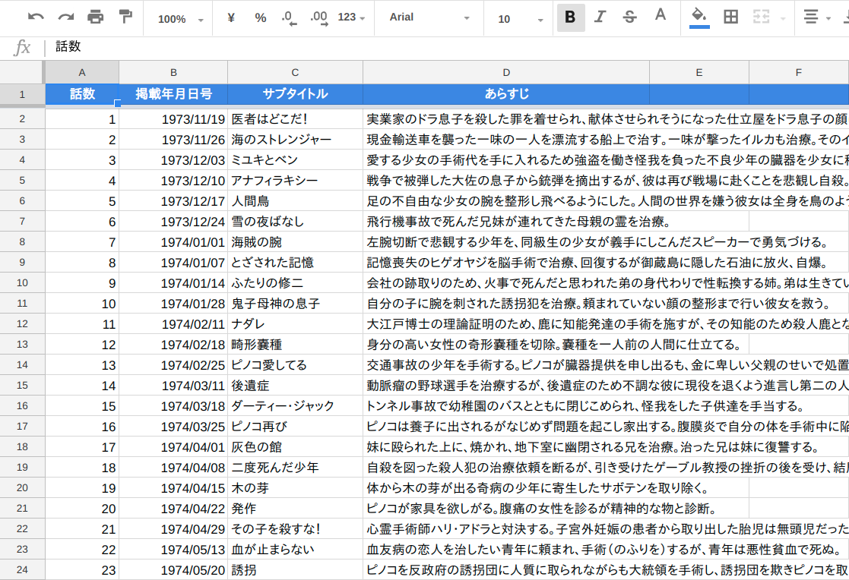Select cell 後遺症
The height and width of the screenshot is (580, 849).
click(x=295, y=386)
